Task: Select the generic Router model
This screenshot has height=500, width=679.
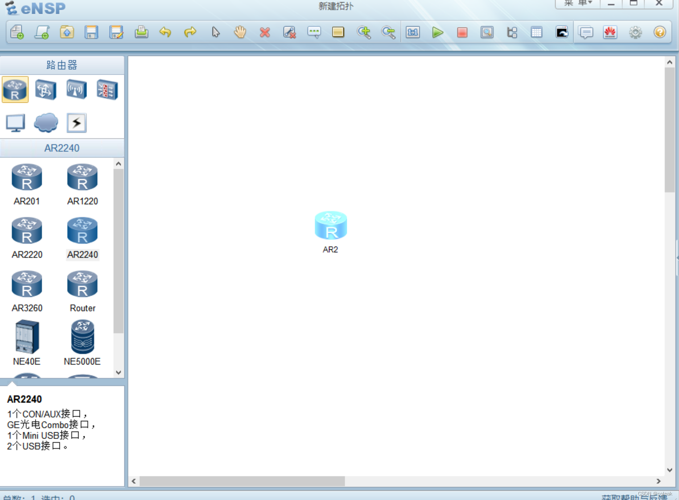Action: [x=82, y=291]
